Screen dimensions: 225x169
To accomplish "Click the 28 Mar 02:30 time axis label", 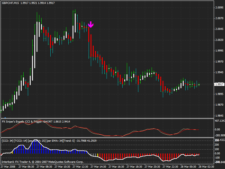I will coord(206,167).
